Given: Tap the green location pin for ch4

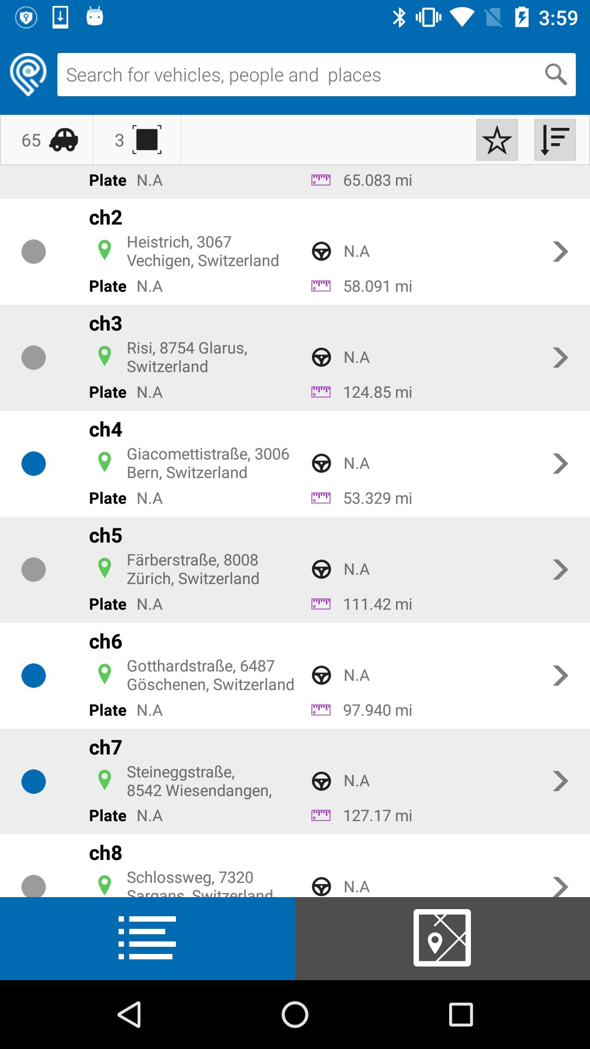Looking at the screenshot, I should [x=104, y=462].
